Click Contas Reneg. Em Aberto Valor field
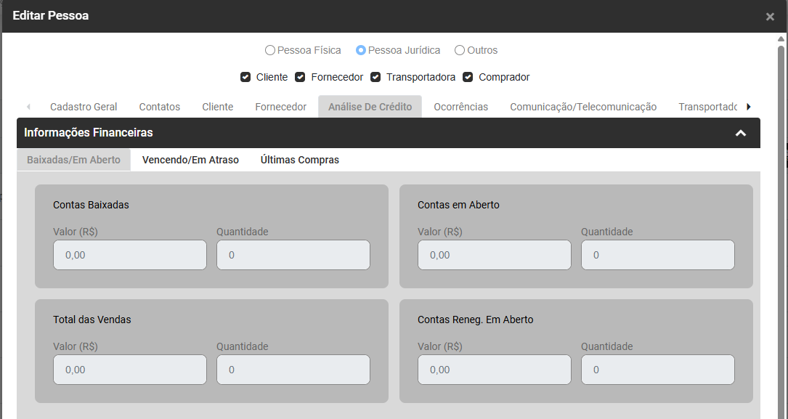Viewport: 788px width, 419px height. click(495, 370)
